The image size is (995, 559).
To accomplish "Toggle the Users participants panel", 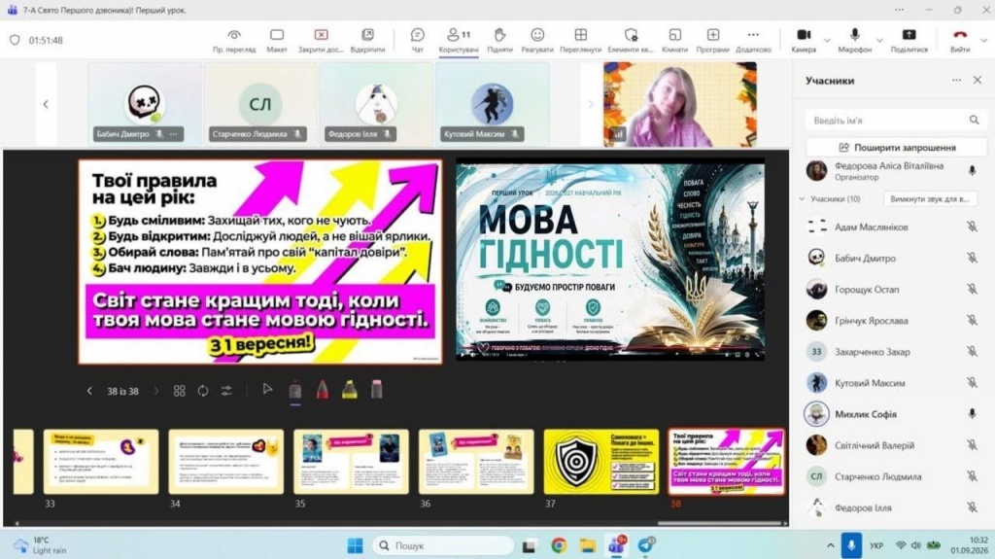I will tap(459, 40).
